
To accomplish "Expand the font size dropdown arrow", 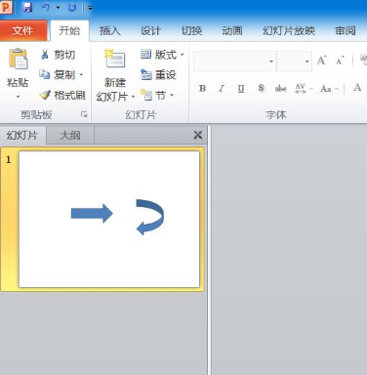I will pos(306,62).
